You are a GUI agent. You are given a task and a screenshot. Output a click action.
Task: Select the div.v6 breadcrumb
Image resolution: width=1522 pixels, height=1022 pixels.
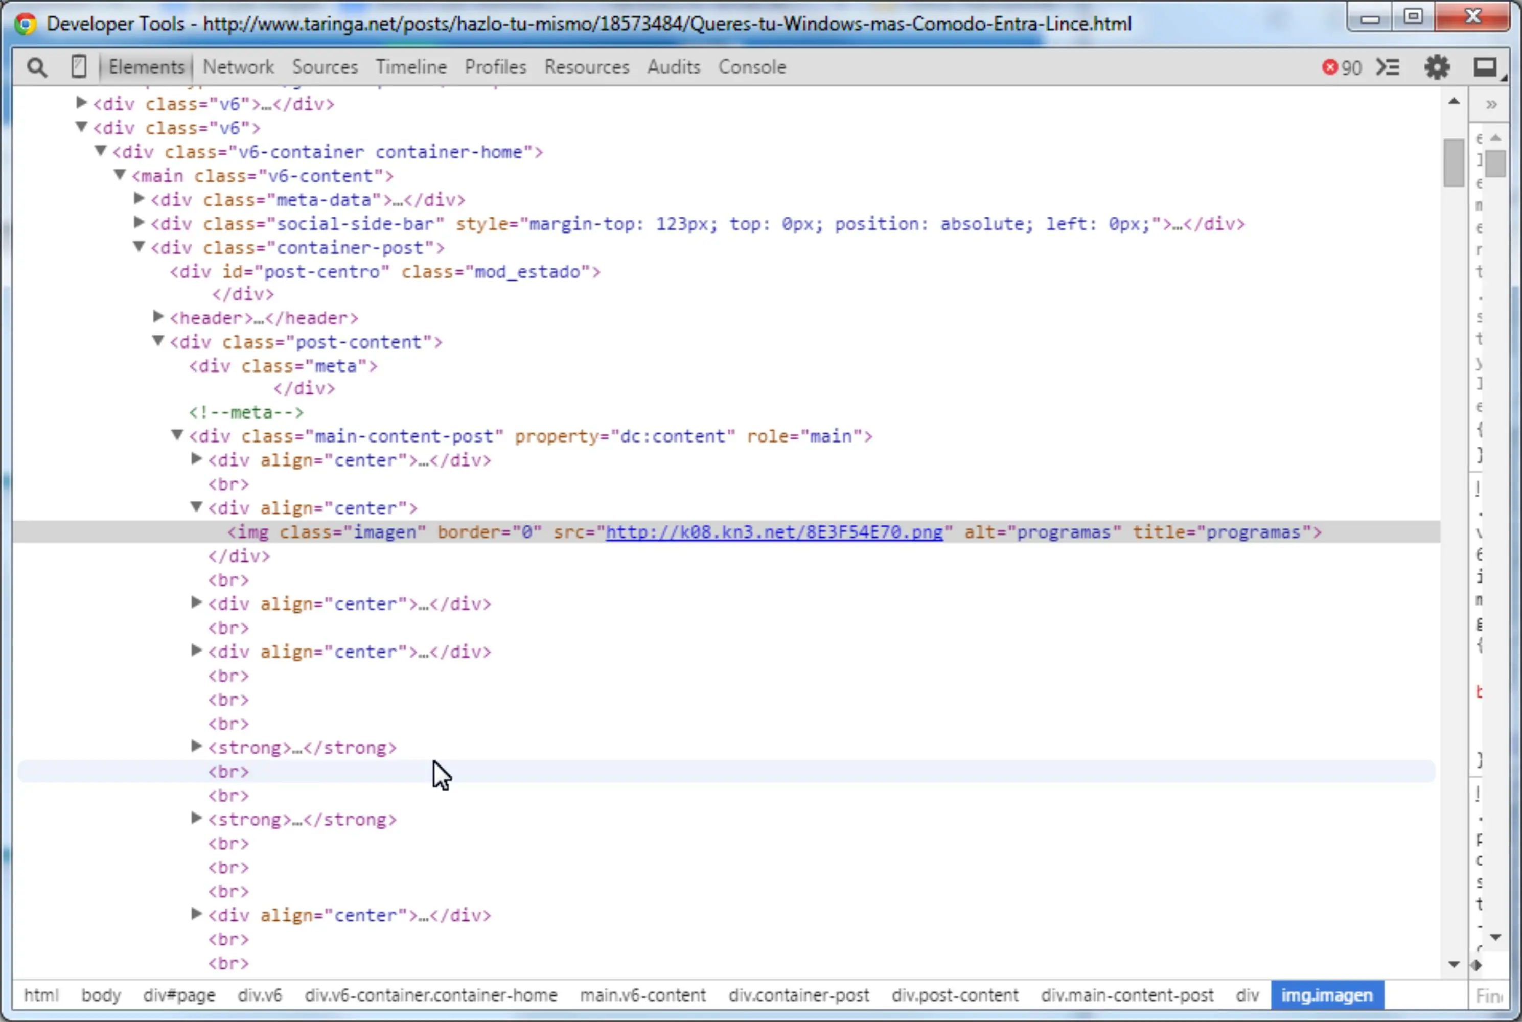tap(260, 995)
